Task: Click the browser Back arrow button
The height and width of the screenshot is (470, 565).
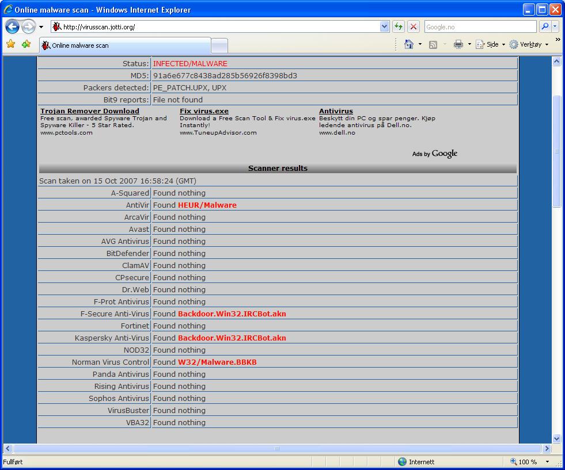Action: point(12,26)
